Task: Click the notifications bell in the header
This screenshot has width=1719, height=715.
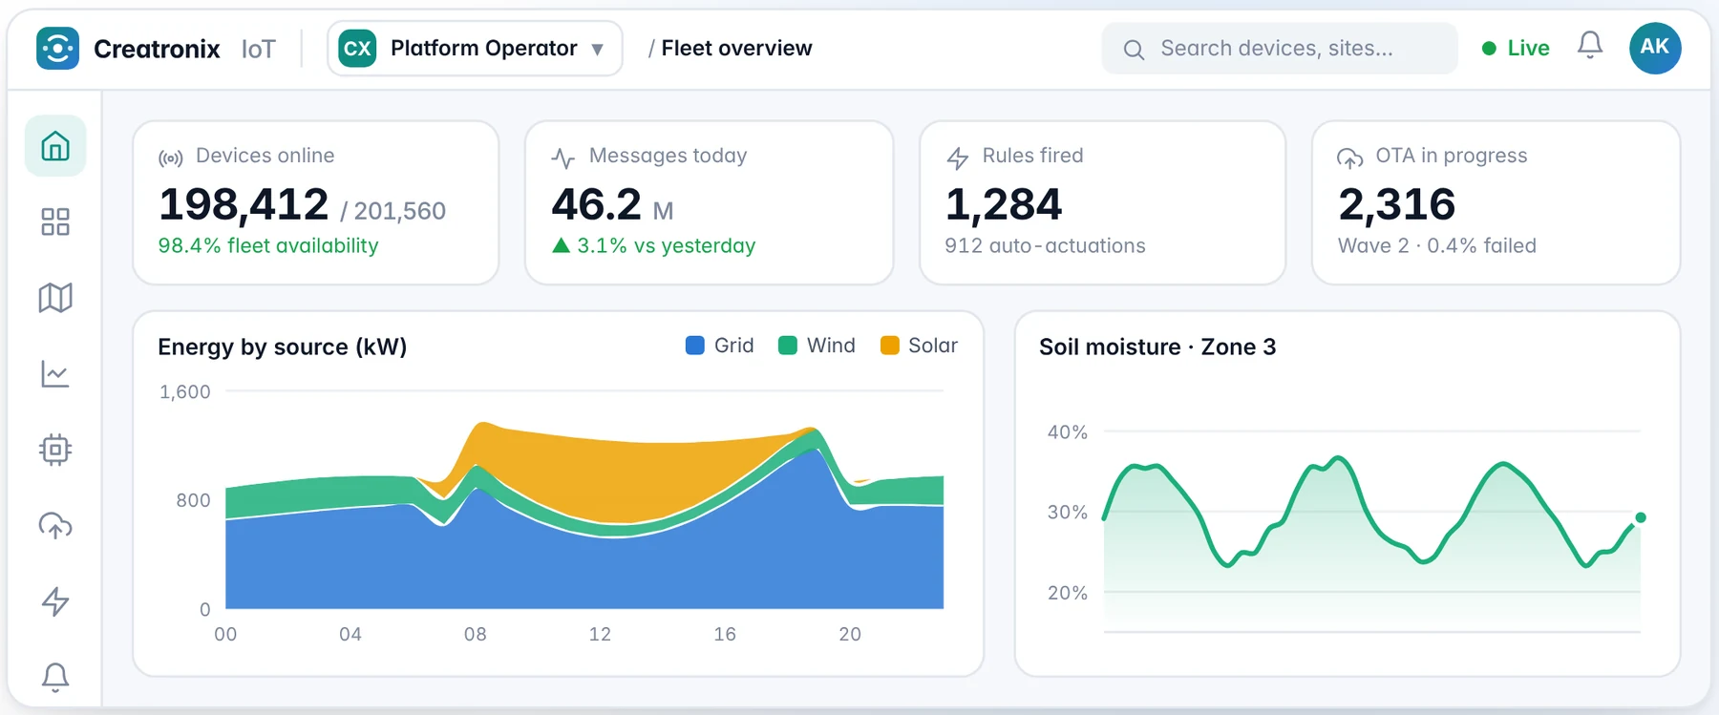Action: click(x=1590, y=46)
